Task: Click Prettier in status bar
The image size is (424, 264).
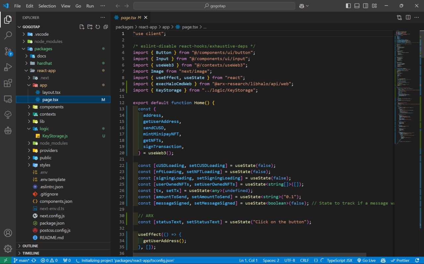Action: (400, 260)
